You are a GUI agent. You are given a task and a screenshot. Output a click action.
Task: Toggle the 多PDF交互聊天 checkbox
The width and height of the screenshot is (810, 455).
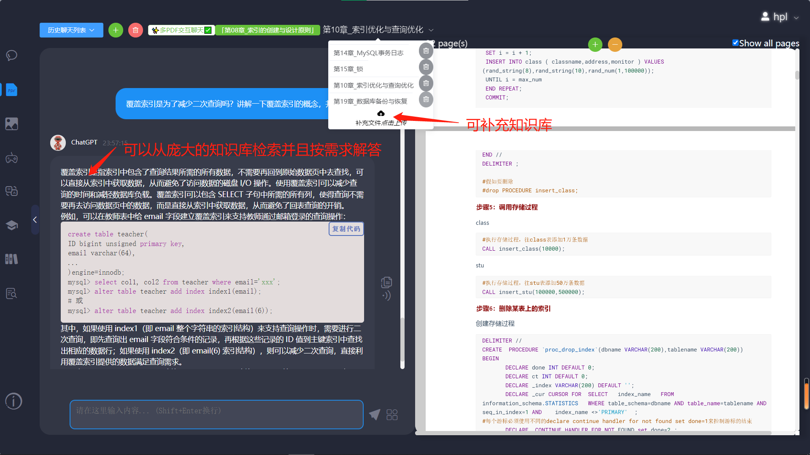click(208, 30)
